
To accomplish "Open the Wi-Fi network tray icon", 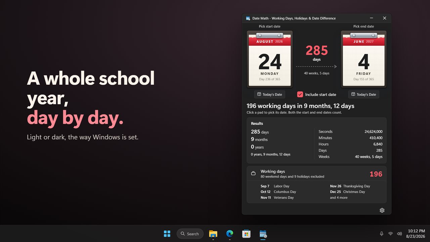I will 390,234.
